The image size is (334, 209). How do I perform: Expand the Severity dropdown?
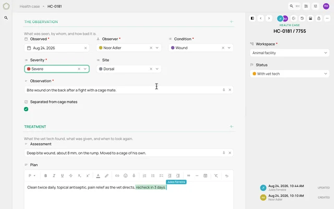click(85, 69)
